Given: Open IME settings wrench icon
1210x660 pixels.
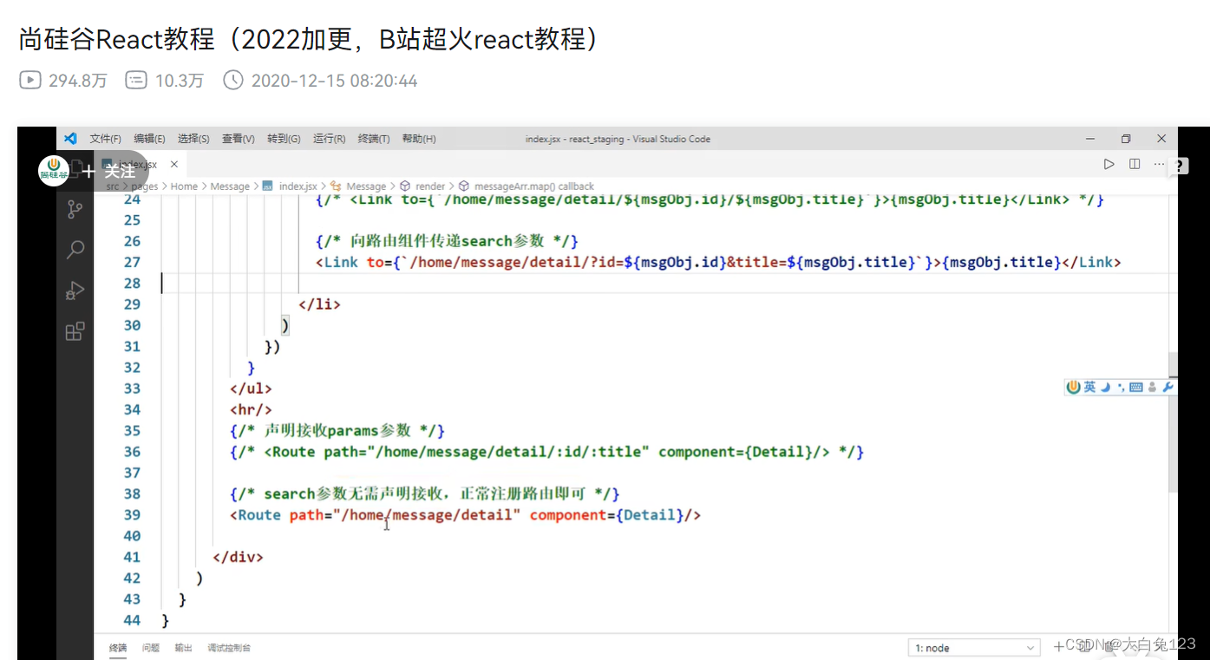Looking at the screenshot, I should (1167, 388).
